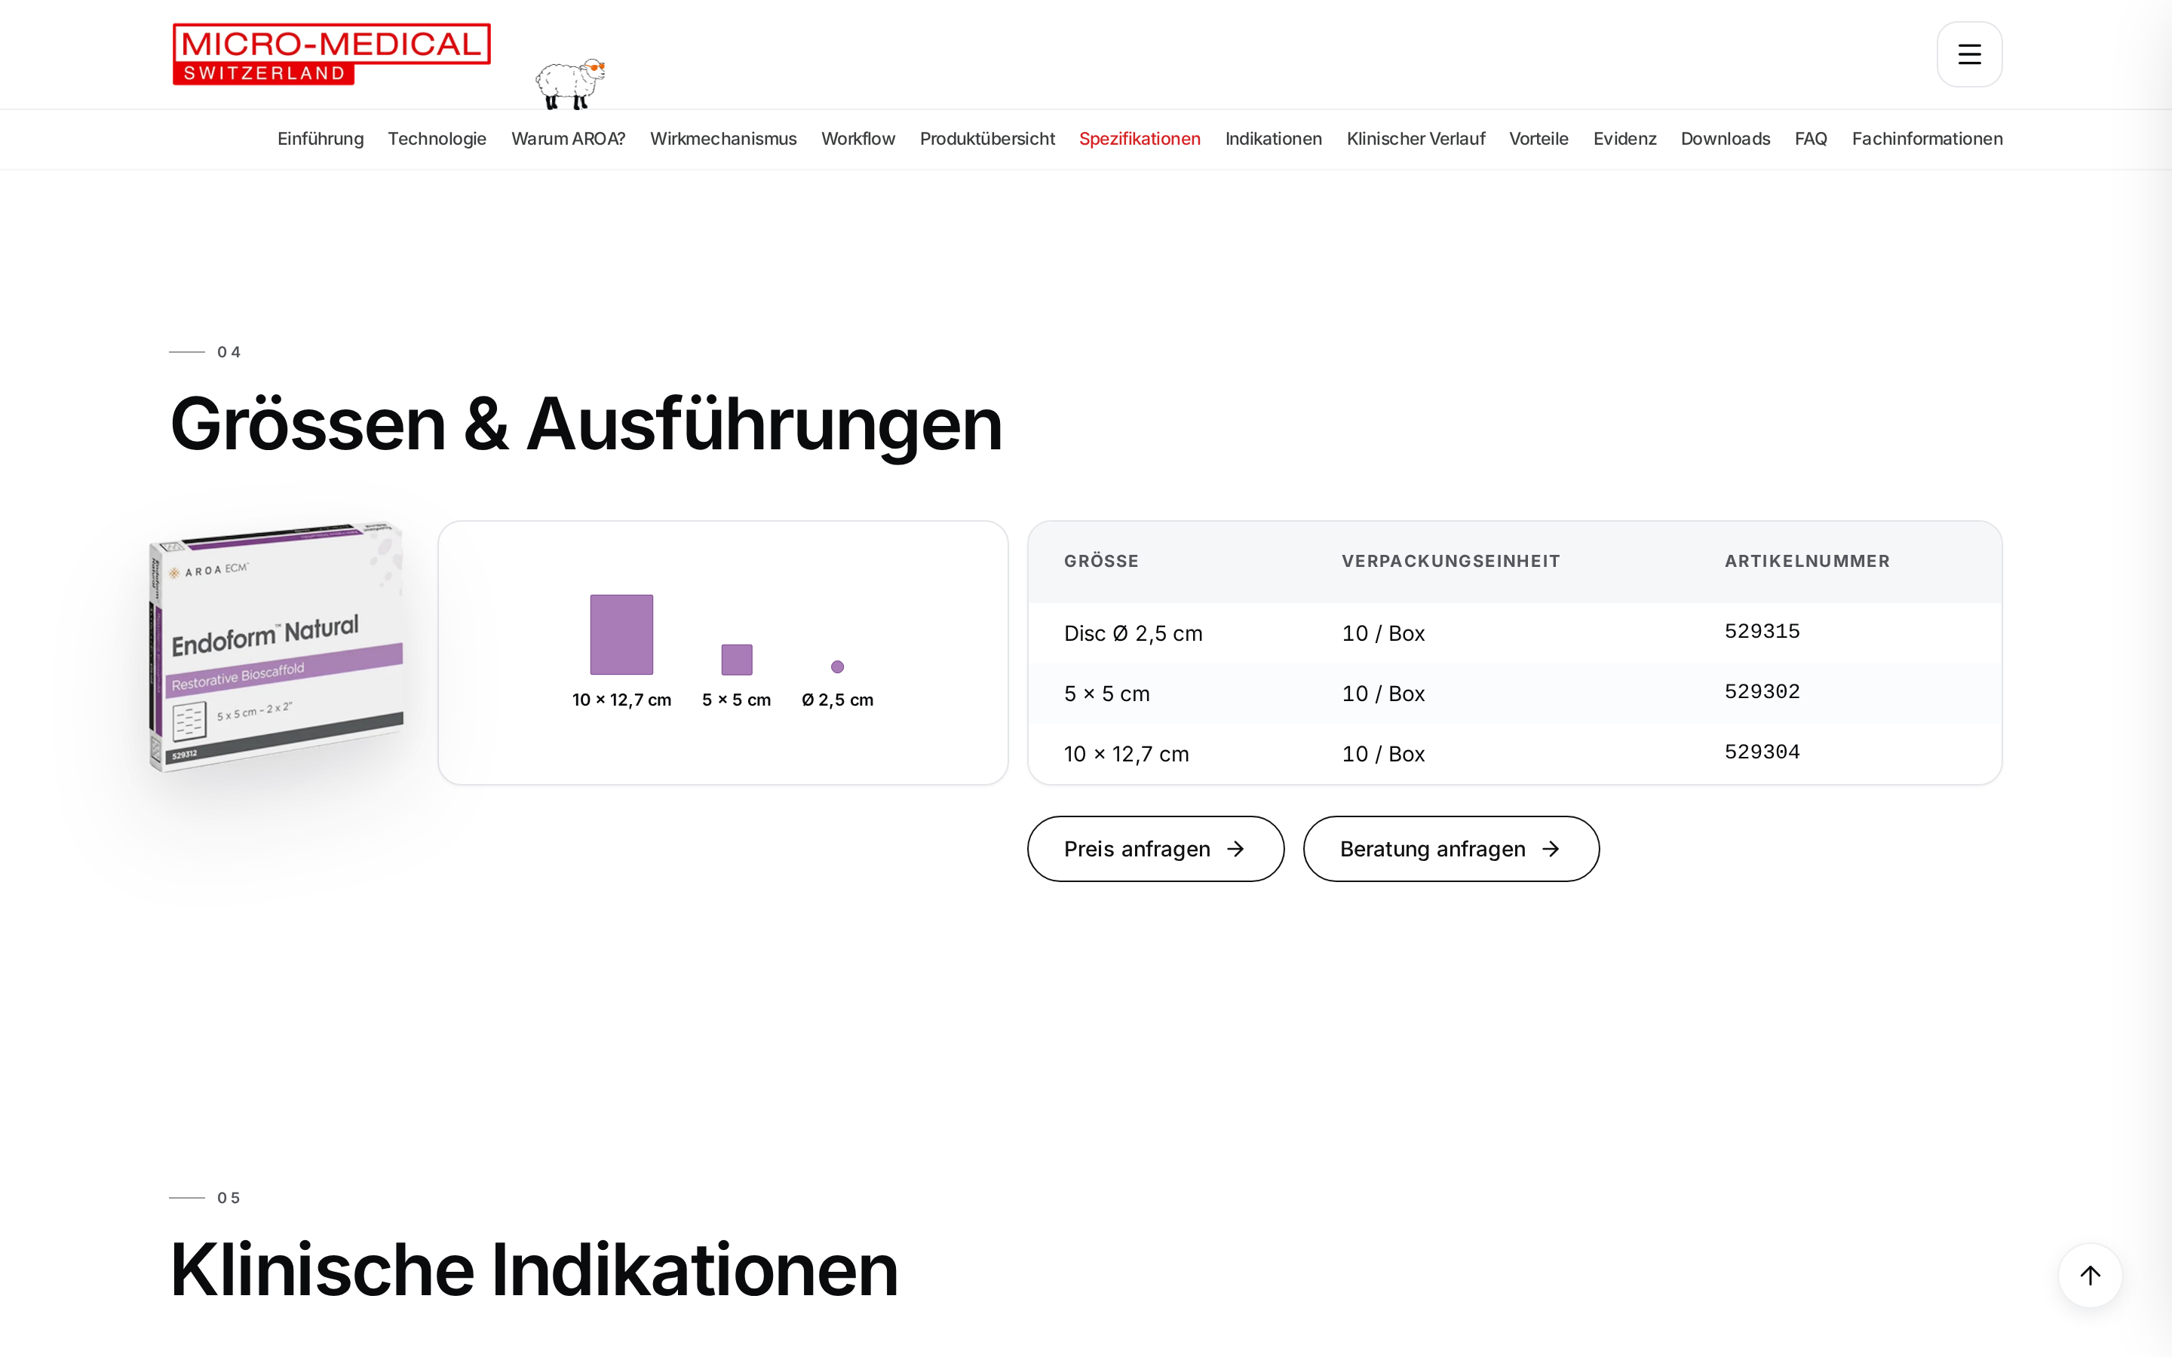The width and height of the screenshot is (2172, 1357).
Task: Click the 5 × 5 cm size label under the diagram
Action: (x=736, y=700)
